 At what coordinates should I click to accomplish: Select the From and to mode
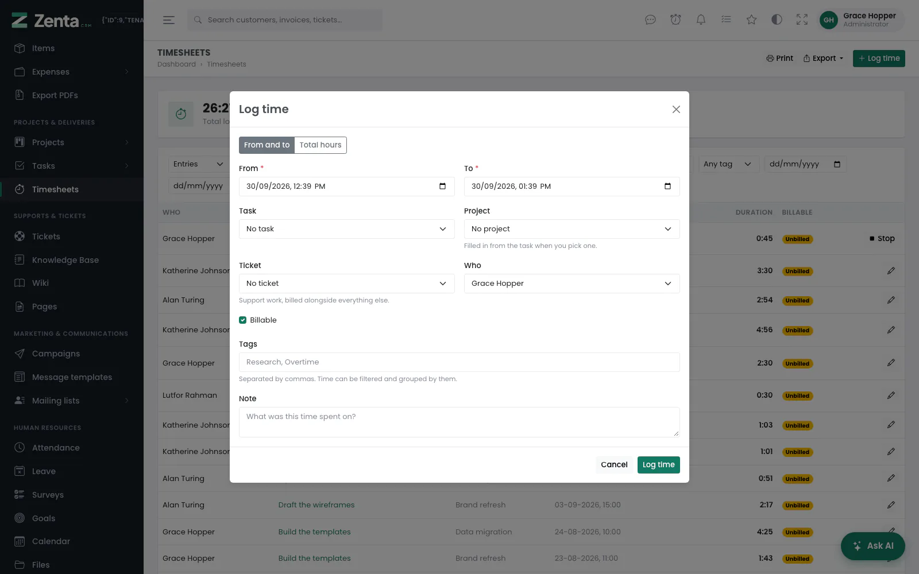coord(267,145)
